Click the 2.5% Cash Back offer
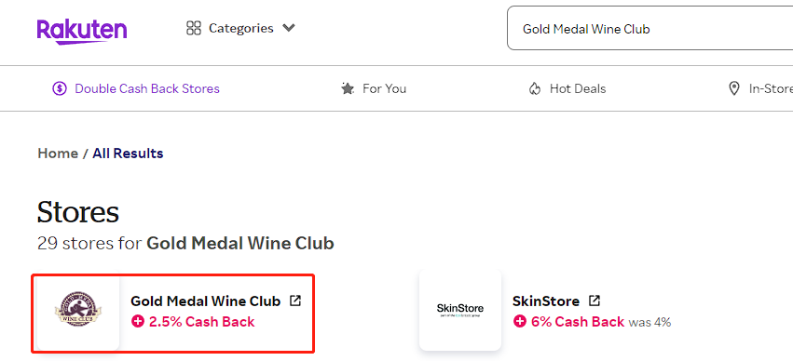 tap(193, 322)
